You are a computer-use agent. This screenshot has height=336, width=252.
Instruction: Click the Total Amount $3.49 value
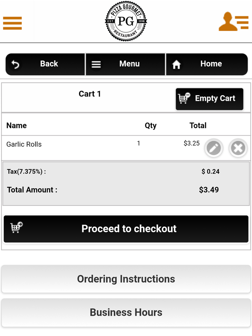coord(209,190)
